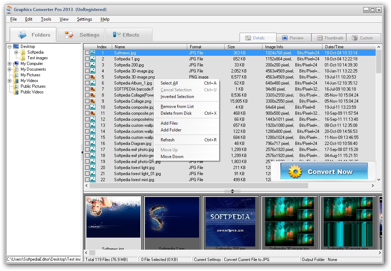This screenshot has width=391, height=271.
Task: Toggle the thumbnail pane splitter arrows
Action: (232, 191)
